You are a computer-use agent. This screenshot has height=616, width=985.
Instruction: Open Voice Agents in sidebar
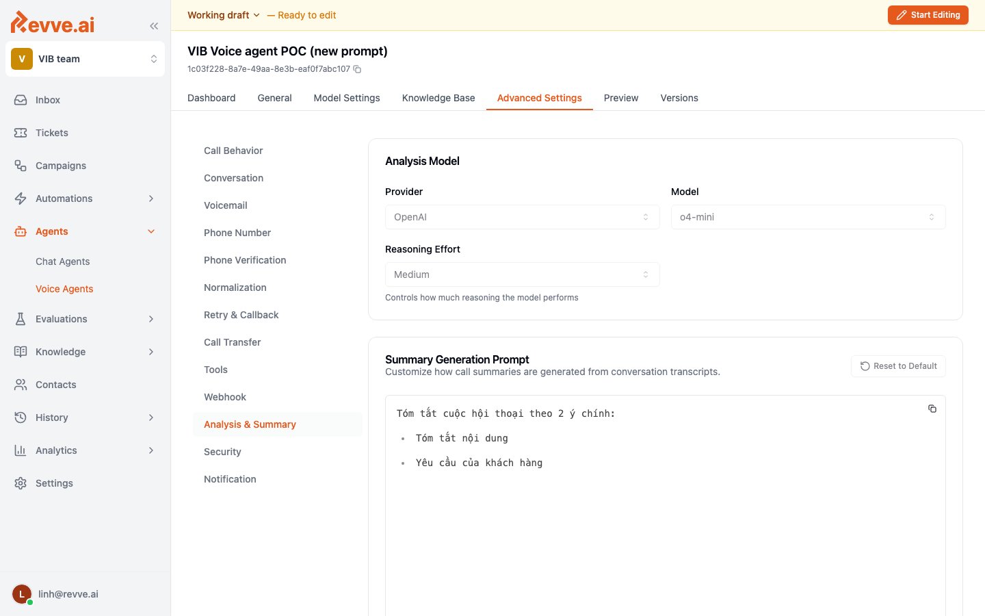[x=64, y=289]
